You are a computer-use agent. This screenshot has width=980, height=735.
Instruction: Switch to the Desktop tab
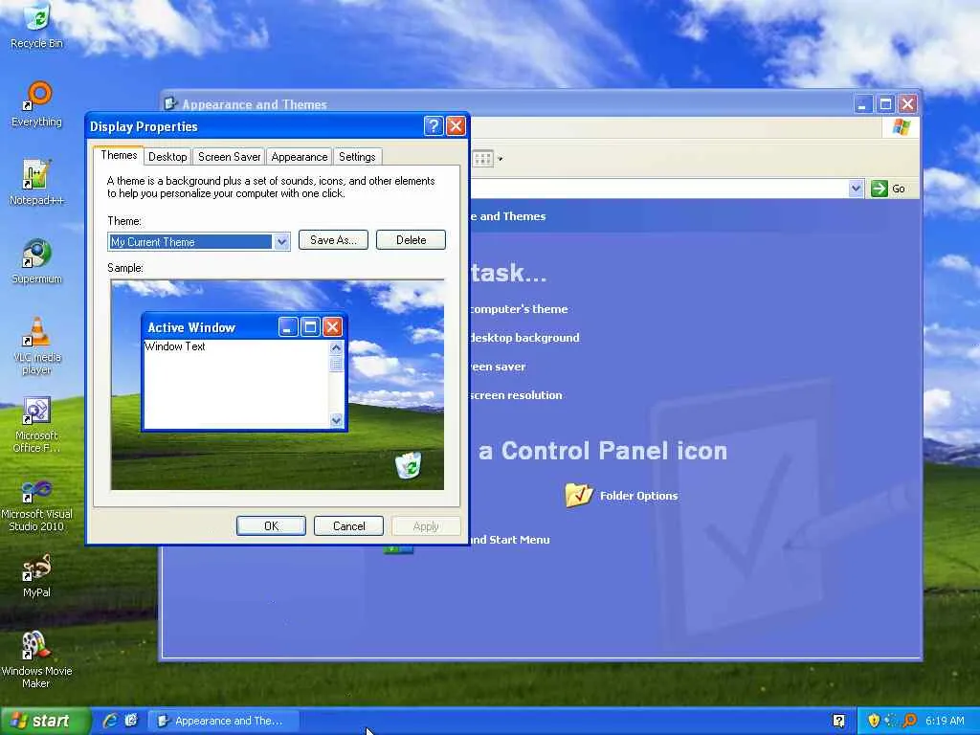coord(167,157)
